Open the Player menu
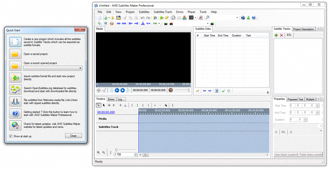 (x=191, y=12)
